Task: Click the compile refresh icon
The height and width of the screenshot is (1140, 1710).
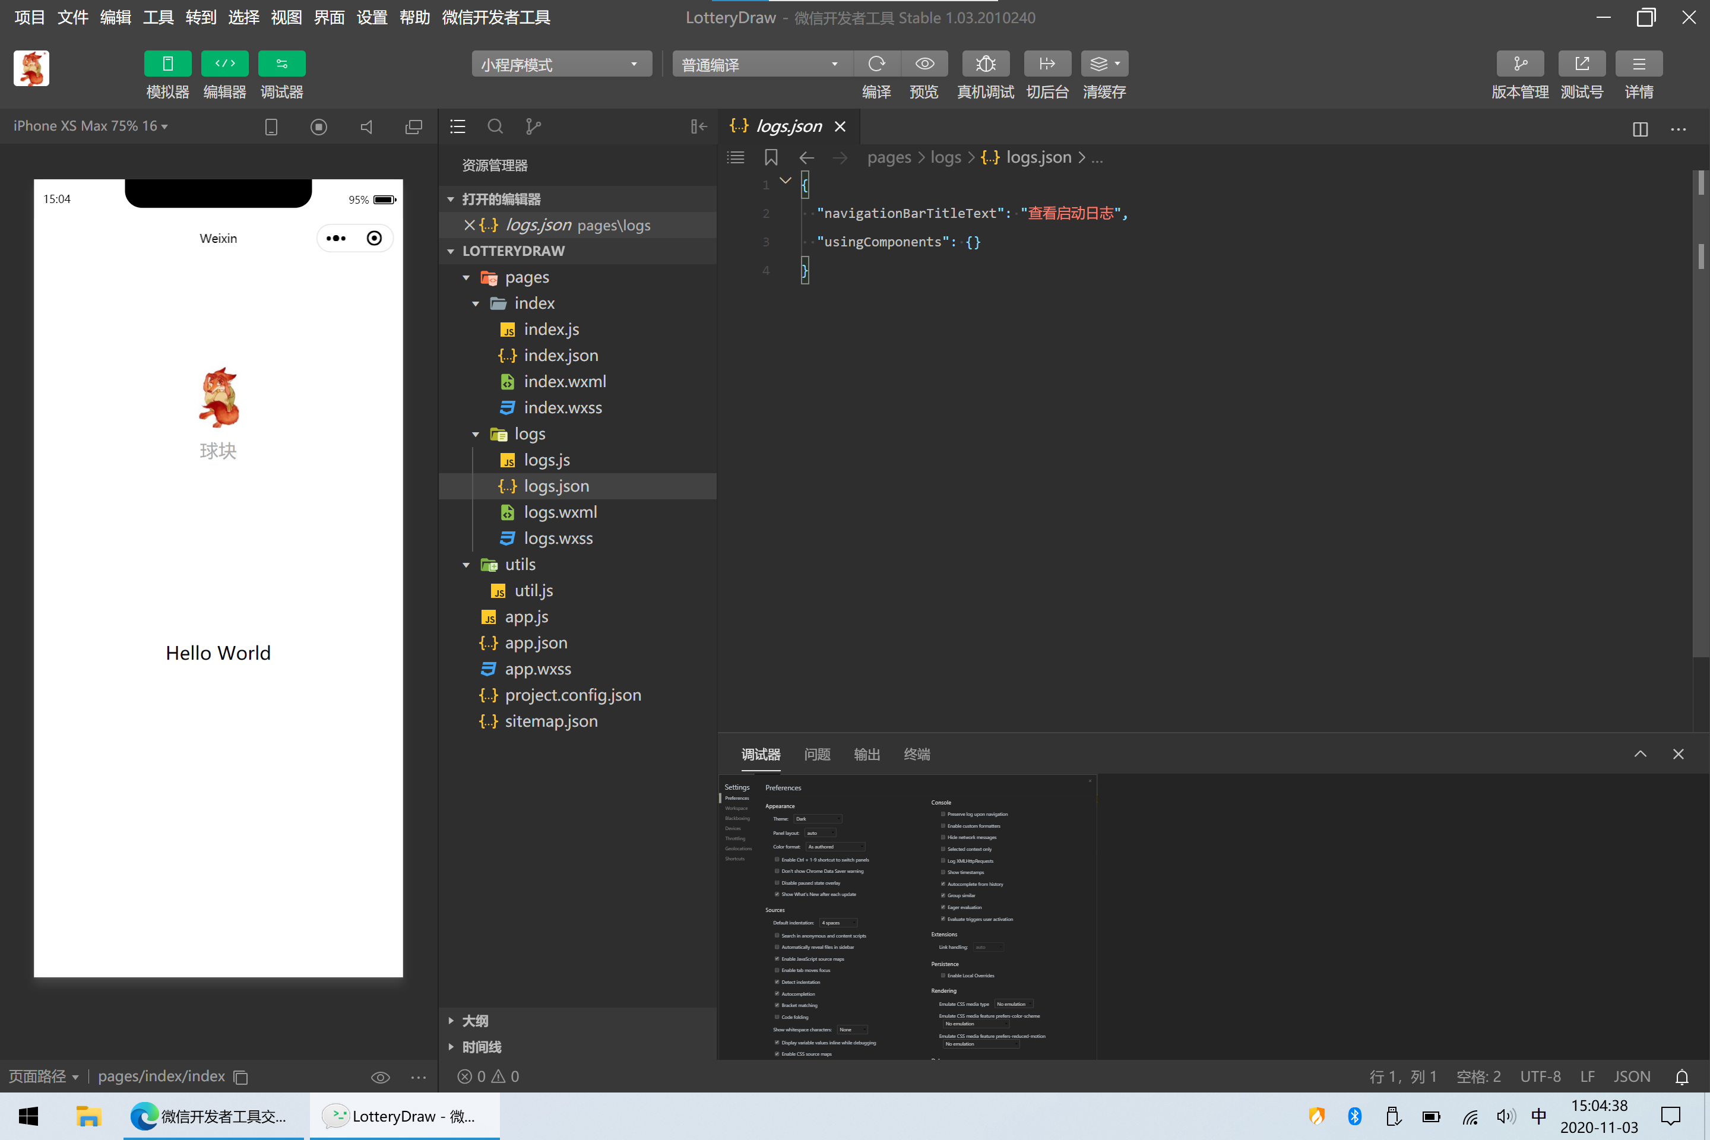Action: (876, 64)
